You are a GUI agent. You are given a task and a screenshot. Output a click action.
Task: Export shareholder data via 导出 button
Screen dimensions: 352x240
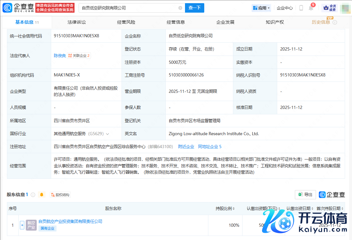coord(305,195)
